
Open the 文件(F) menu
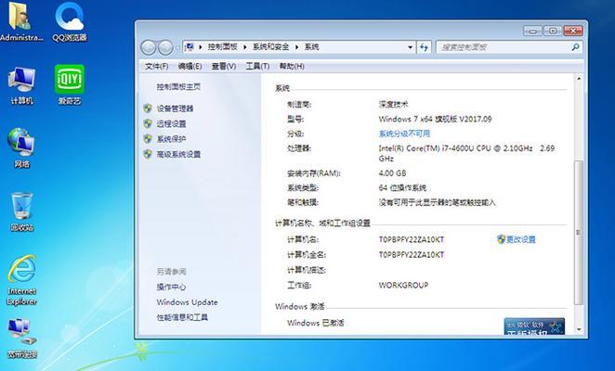(x=156, y=66)
